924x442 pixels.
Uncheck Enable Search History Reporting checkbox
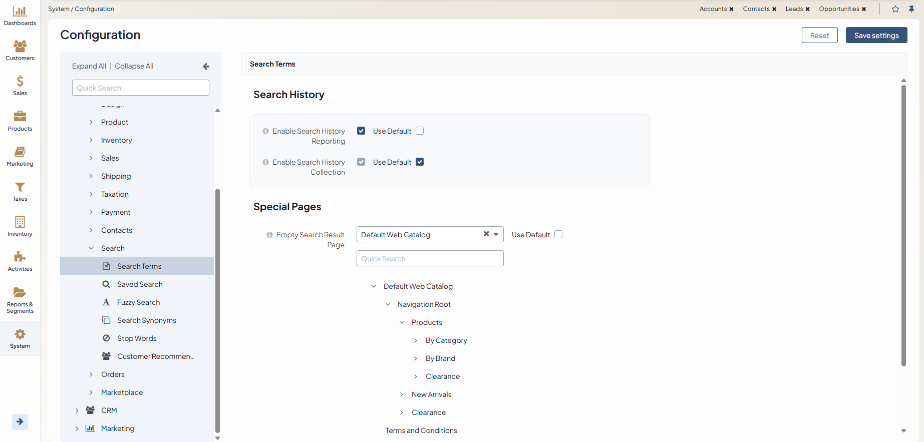[361, 131]
